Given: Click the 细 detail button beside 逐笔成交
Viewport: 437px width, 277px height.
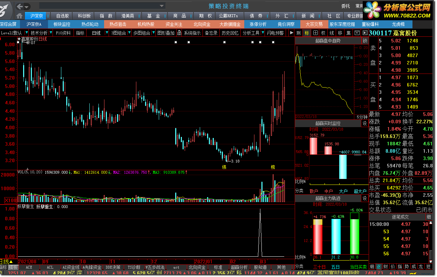Looking at the screenshot, I should (429, 217).
